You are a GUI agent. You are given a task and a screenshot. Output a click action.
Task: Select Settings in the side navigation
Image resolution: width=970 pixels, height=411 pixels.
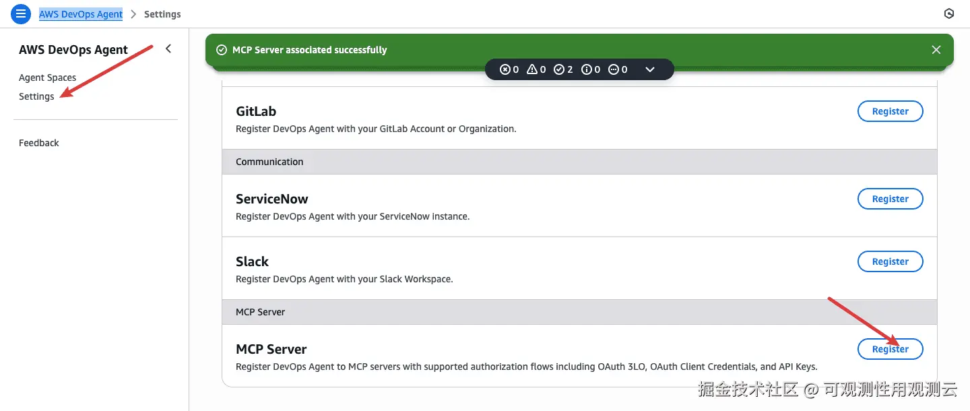tap(36, 96)
